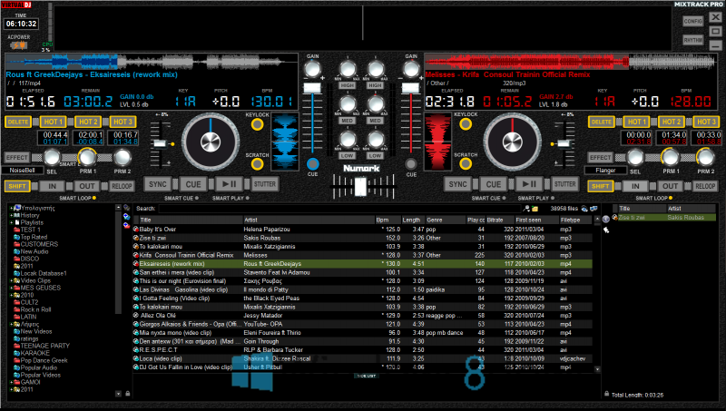Enable the right channel headphone CUE button

(x=411, y=164)
